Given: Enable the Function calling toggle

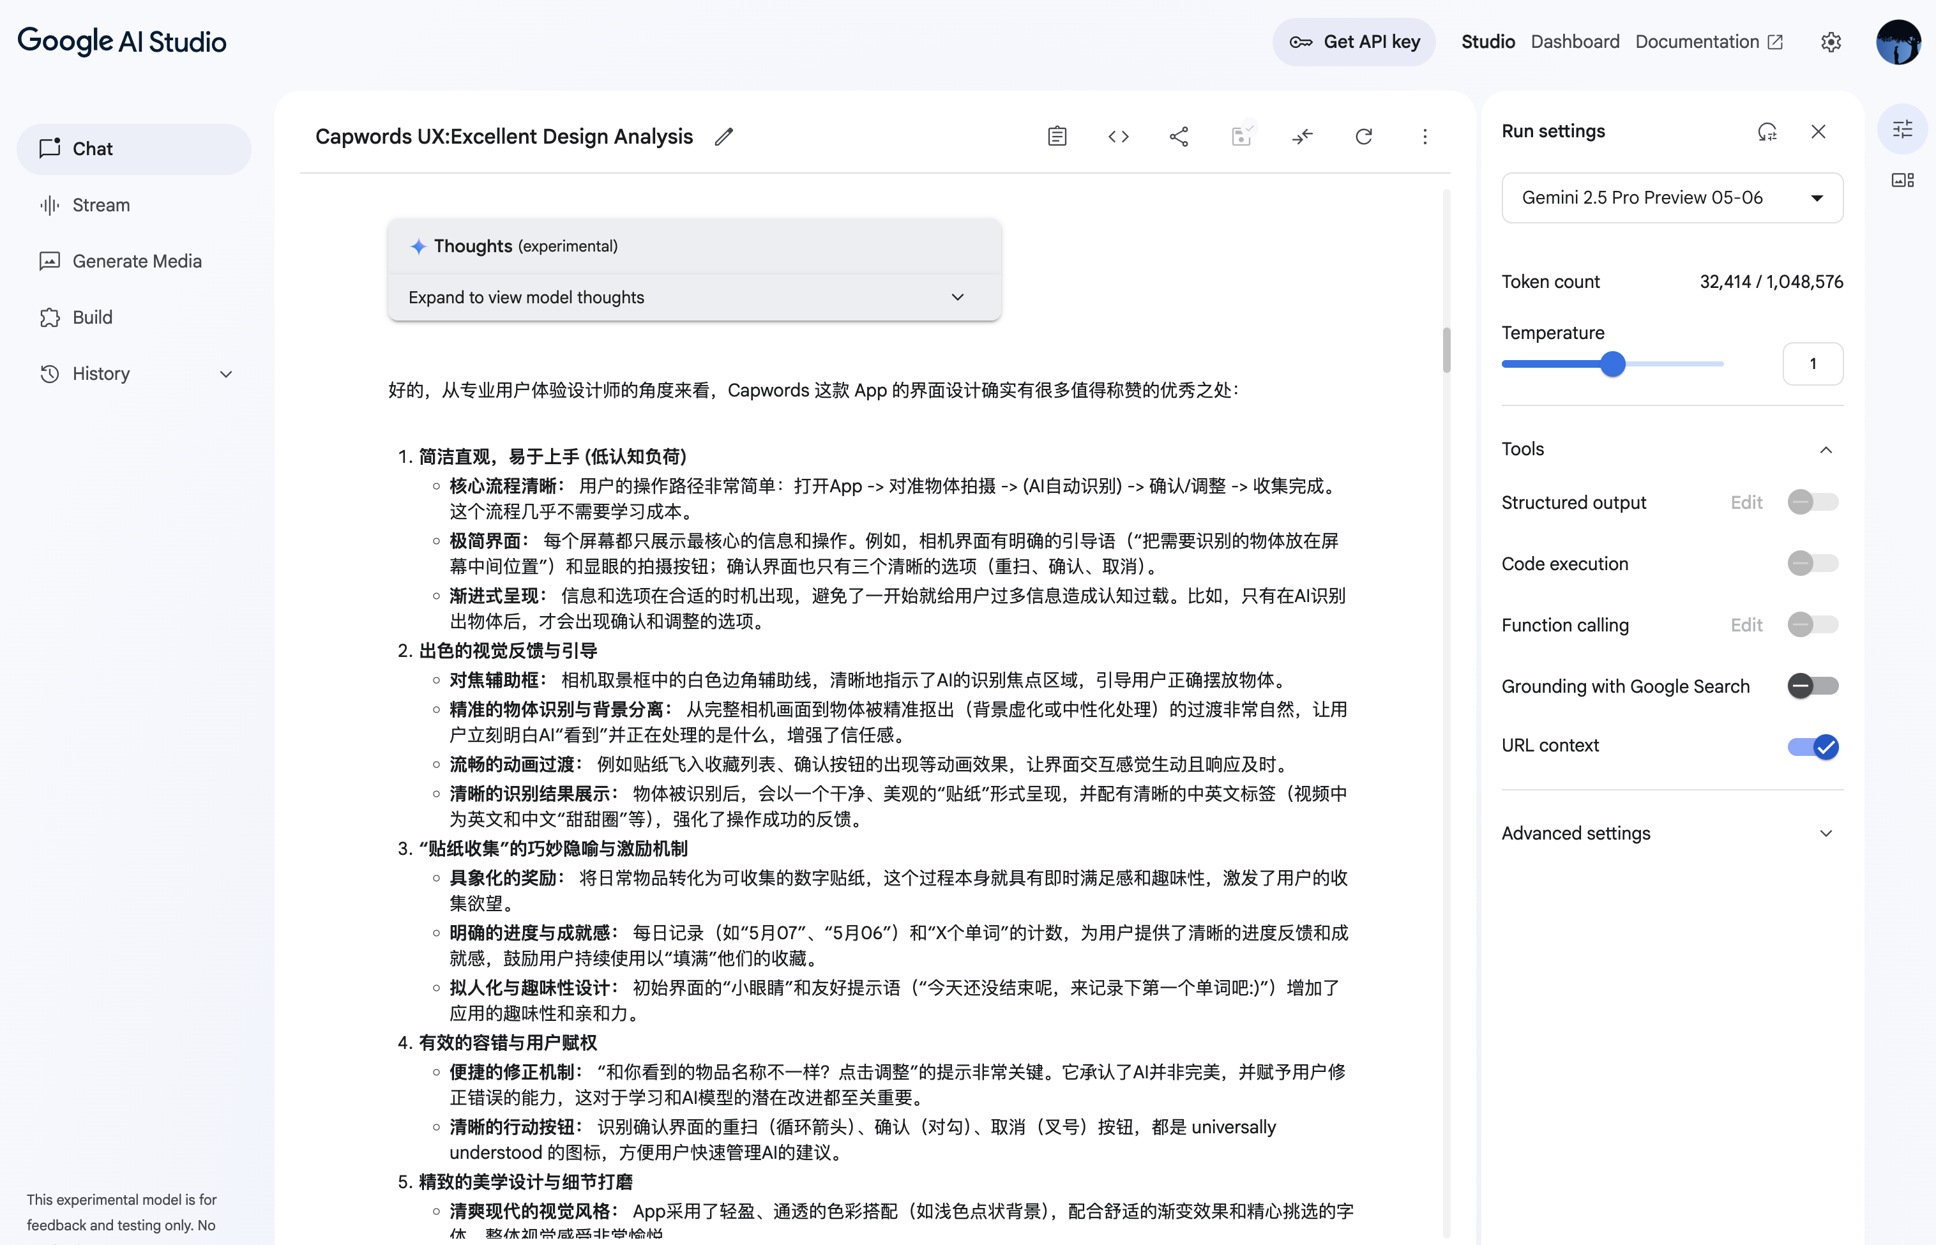Looking at the screenshot, I should pyautogui.click(x=1812, y=625).
